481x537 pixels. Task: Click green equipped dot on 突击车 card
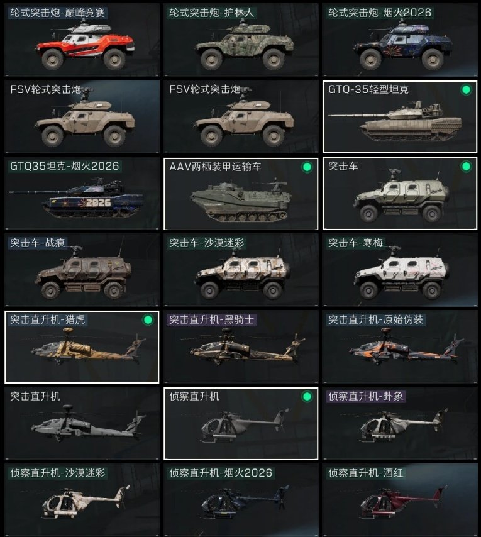coord(466,167)
